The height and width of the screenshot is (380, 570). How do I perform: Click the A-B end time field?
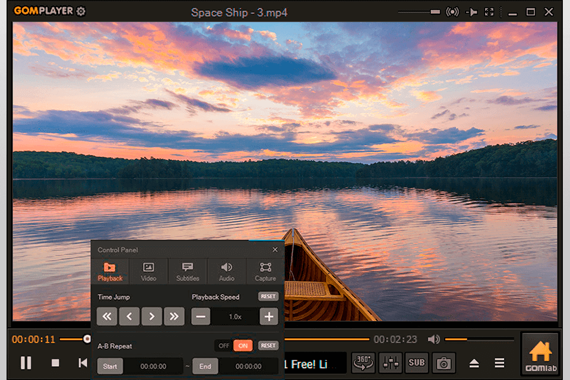point(248,366)
